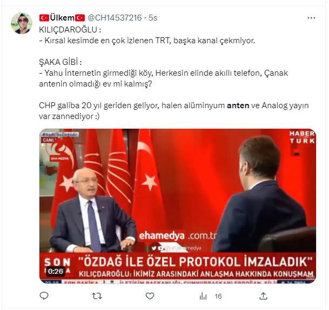The image size is (329, 310).
Task: Retweet this post via arrows icon
Action: (x=97, y=296)
